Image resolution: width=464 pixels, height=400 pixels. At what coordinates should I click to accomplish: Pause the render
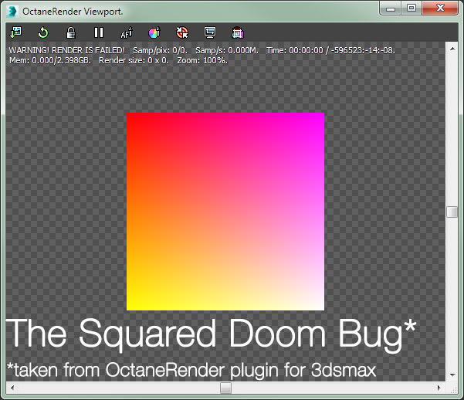[x=99, y=32]
